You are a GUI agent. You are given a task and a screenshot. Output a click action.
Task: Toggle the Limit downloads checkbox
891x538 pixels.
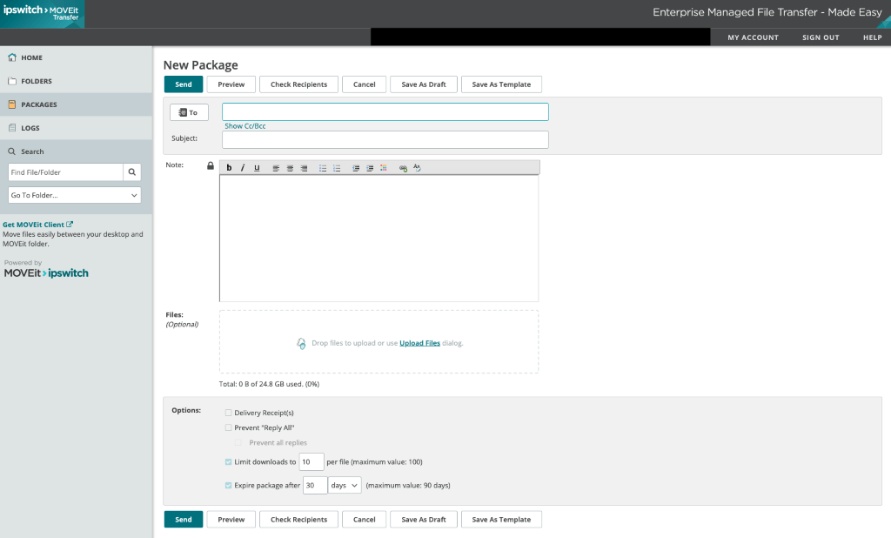[x=228, y=461]
